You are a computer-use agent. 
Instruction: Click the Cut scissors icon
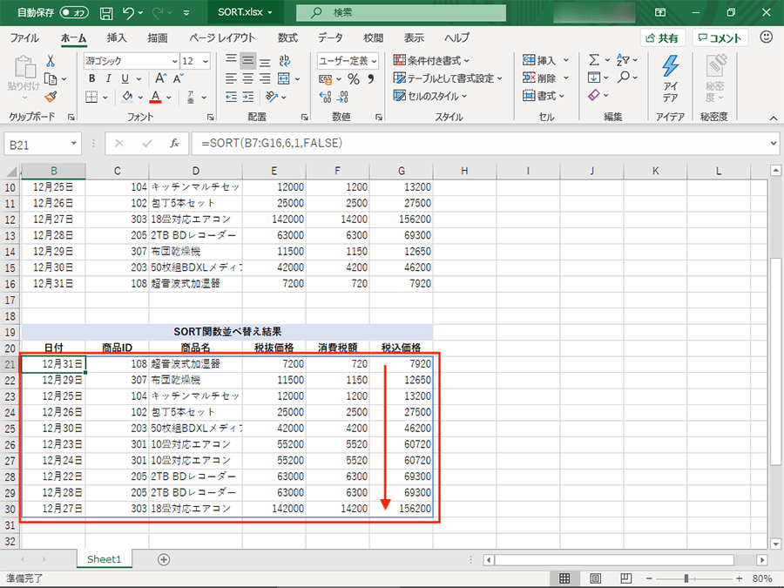tap(51, 61)
